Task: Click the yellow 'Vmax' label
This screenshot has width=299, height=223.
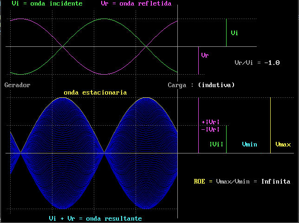Action: (283, 144)
